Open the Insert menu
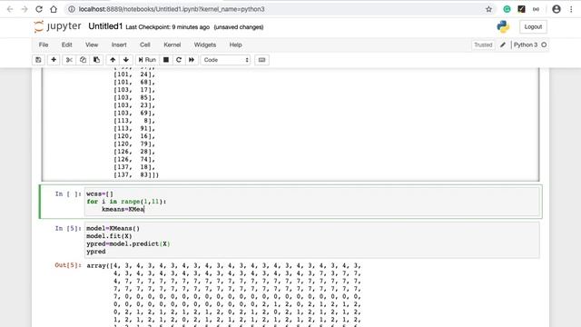 coord(119,45)
